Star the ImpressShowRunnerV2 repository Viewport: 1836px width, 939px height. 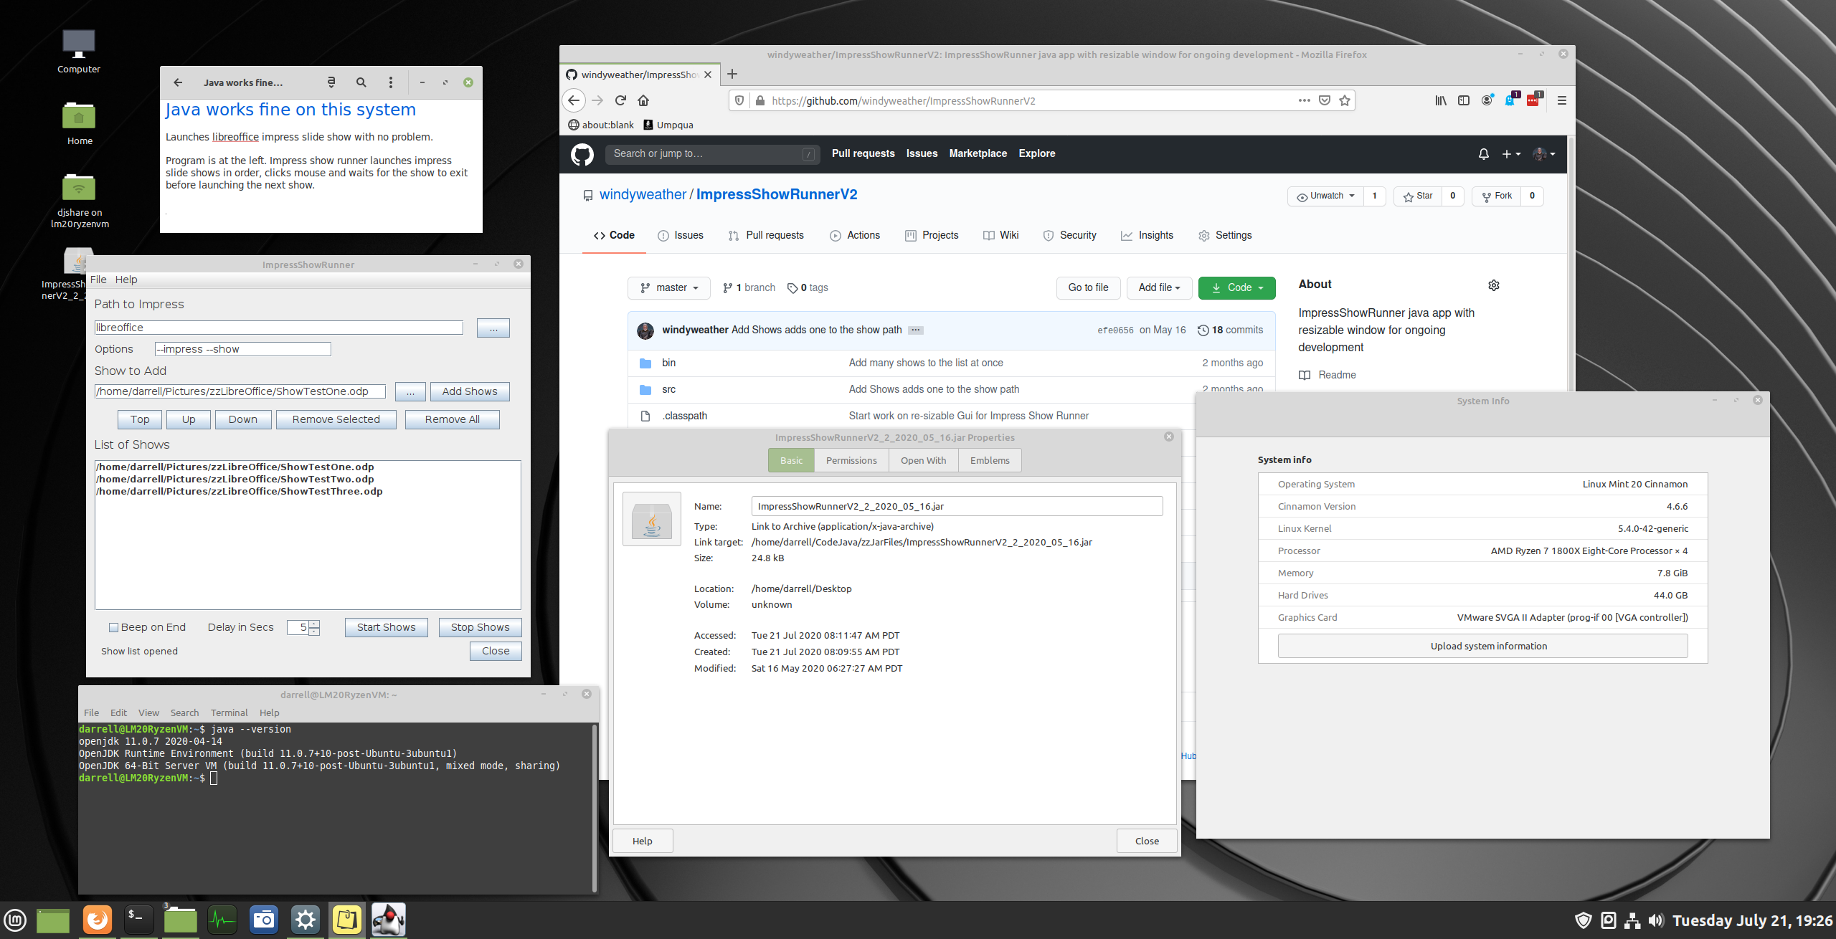point(1418,196)
